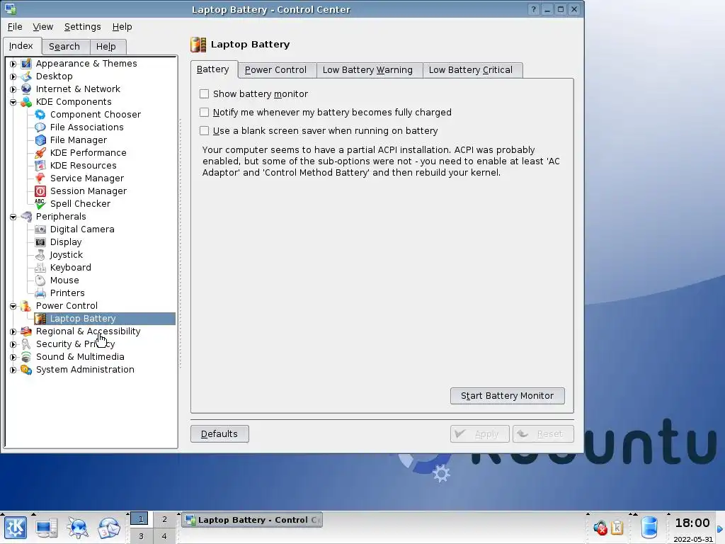The height and width of the screenshot is (544, 725).
Task: Expand Sound & Multimedia category
Action: (x=13, y=357)
